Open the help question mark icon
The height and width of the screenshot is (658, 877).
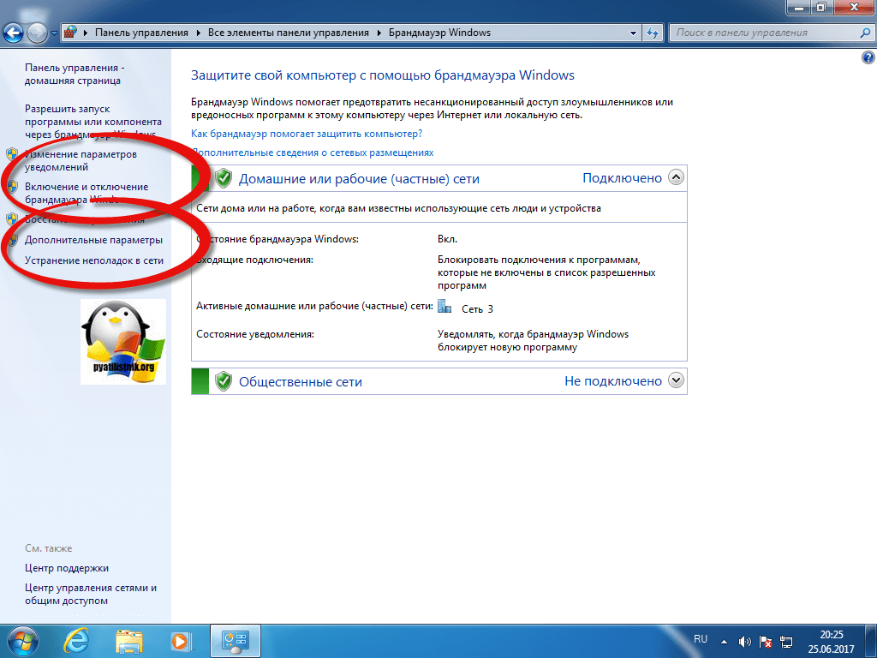[867, 57]
